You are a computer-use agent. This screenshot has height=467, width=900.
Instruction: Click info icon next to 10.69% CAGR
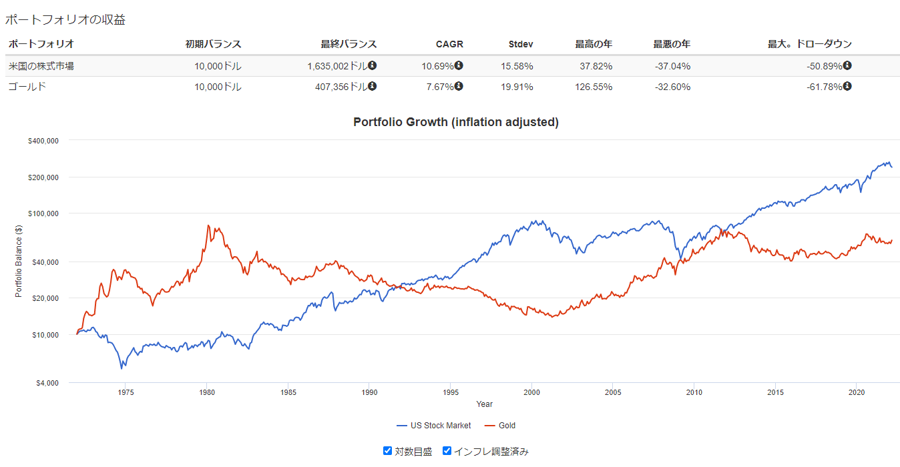[x=459, y=65]
